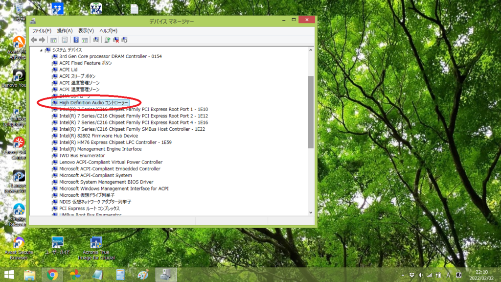Click the scrollbar down arrow
This screenshot has width=501, height=282.
pos(310,212)
